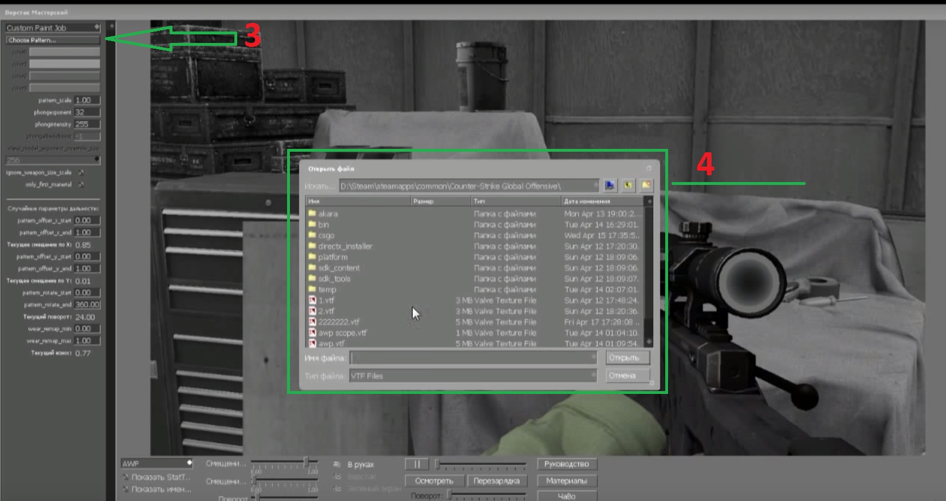Open the Материалы button
This screenshot has width=946, height=501.
click(x=567, y=481)
